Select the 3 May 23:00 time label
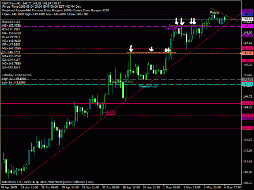The width and height of the screenshot is (254, 190). [212, 188]
